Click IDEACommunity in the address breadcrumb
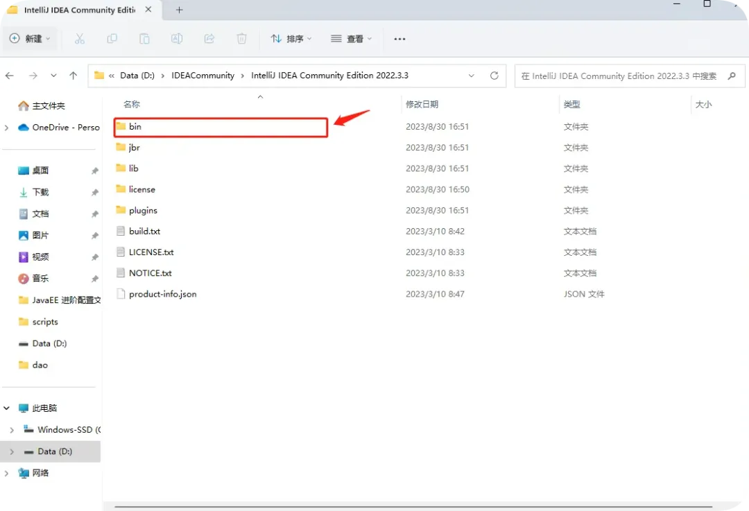 coord(203,76)
